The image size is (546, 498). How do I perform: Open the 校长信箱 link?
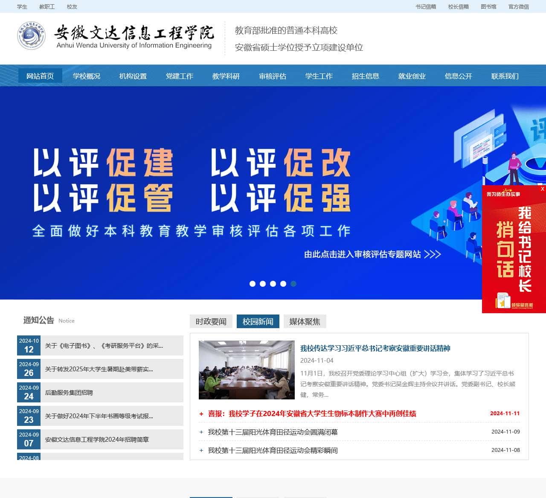tap(459, 6)
